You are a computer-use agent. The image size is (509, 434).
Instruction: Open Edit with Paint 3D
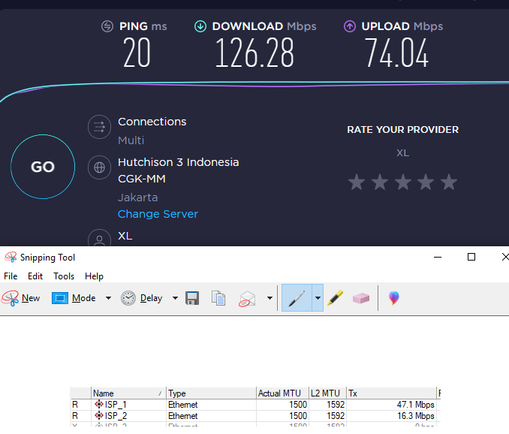393,298
